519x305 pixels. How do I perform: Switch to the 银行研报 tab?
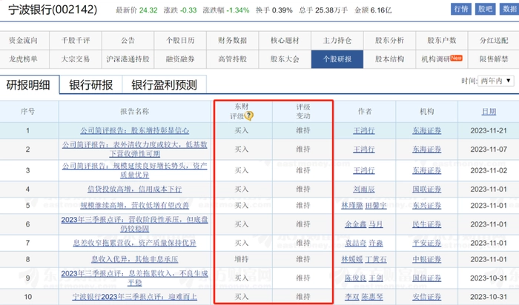[x=91, y=85]
